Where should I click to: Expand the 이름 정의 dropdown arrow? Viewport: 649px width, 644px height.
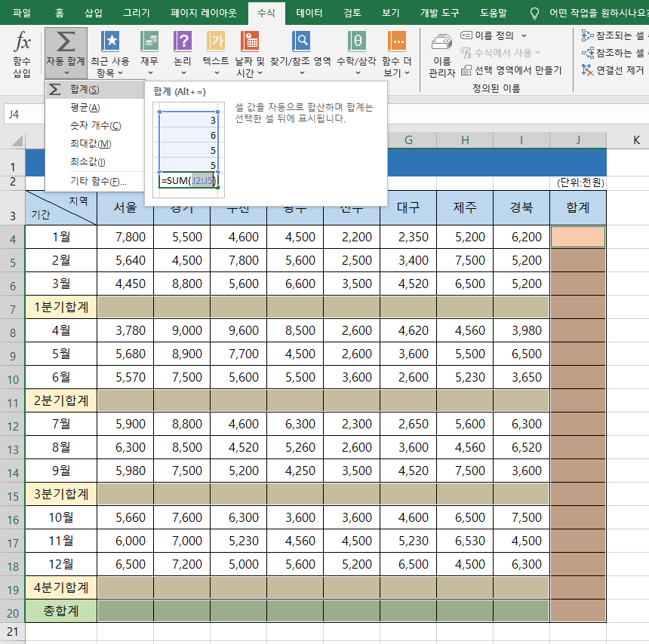click(x=524, y=36)
